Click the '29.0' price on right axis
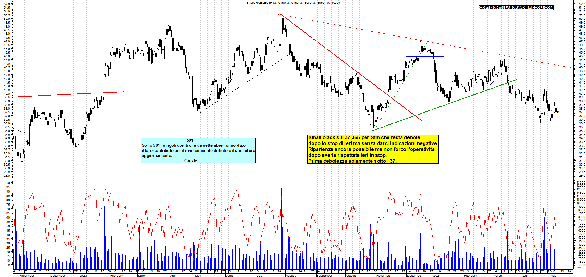 (x=582, y=176)
